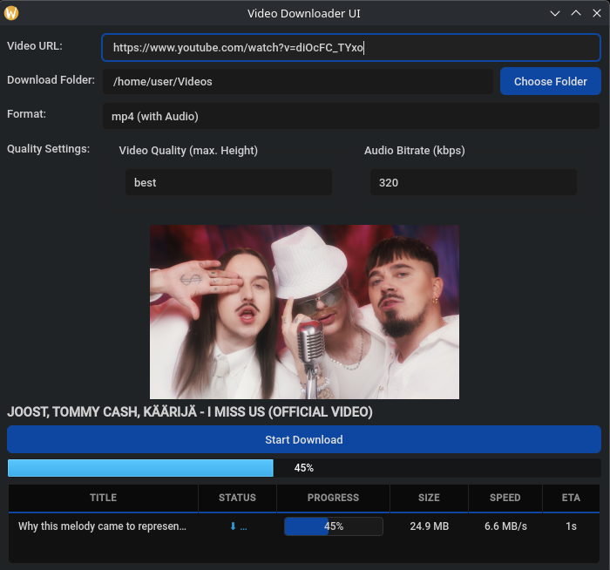Click the row's 45% progress bar
This screenshot has width=610, height=570.
pyautogui.click(x=334, y=526)
